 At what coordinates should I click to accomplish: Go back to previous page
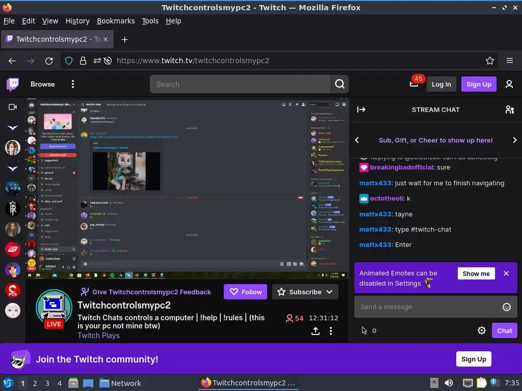[x=12, y=61]
